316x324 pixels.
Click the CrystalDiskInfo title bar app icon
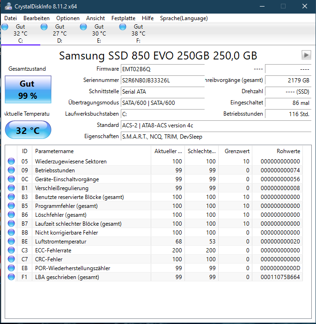[8, 6]
